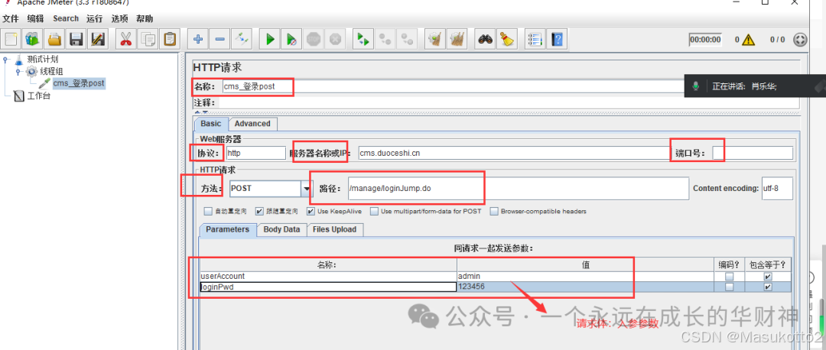Click the Clear All double-broom icon
This screenshot has width=826, height=350.
(457, 38)
